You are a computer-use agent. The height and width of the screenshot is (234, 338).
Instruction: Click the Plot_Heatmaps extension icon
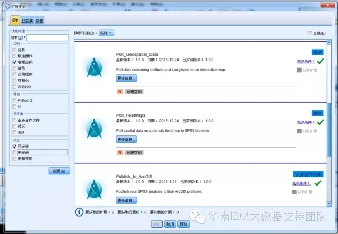point(94,129)
